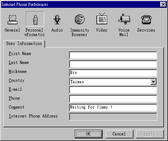Open the General preferences computer icon
This screenshot has height=141, width=168.
coord(13,20)
